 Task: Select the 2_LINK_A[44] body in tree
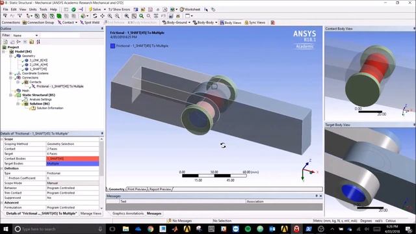[x=38, y=64]
